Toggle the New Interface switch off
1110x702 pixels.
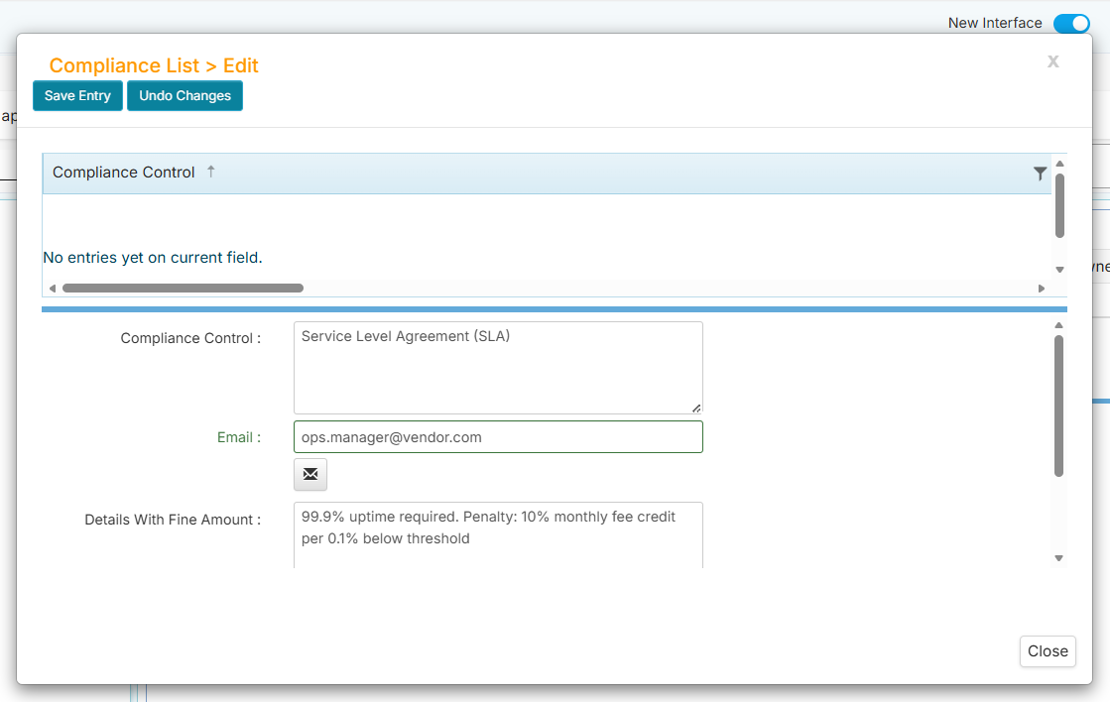1071,23
